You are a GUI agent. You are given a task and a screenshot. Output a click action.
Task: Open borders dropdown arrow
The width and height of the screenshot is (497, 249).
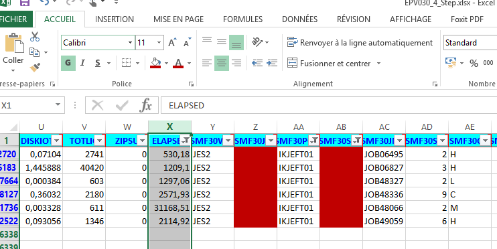[137, 64]
